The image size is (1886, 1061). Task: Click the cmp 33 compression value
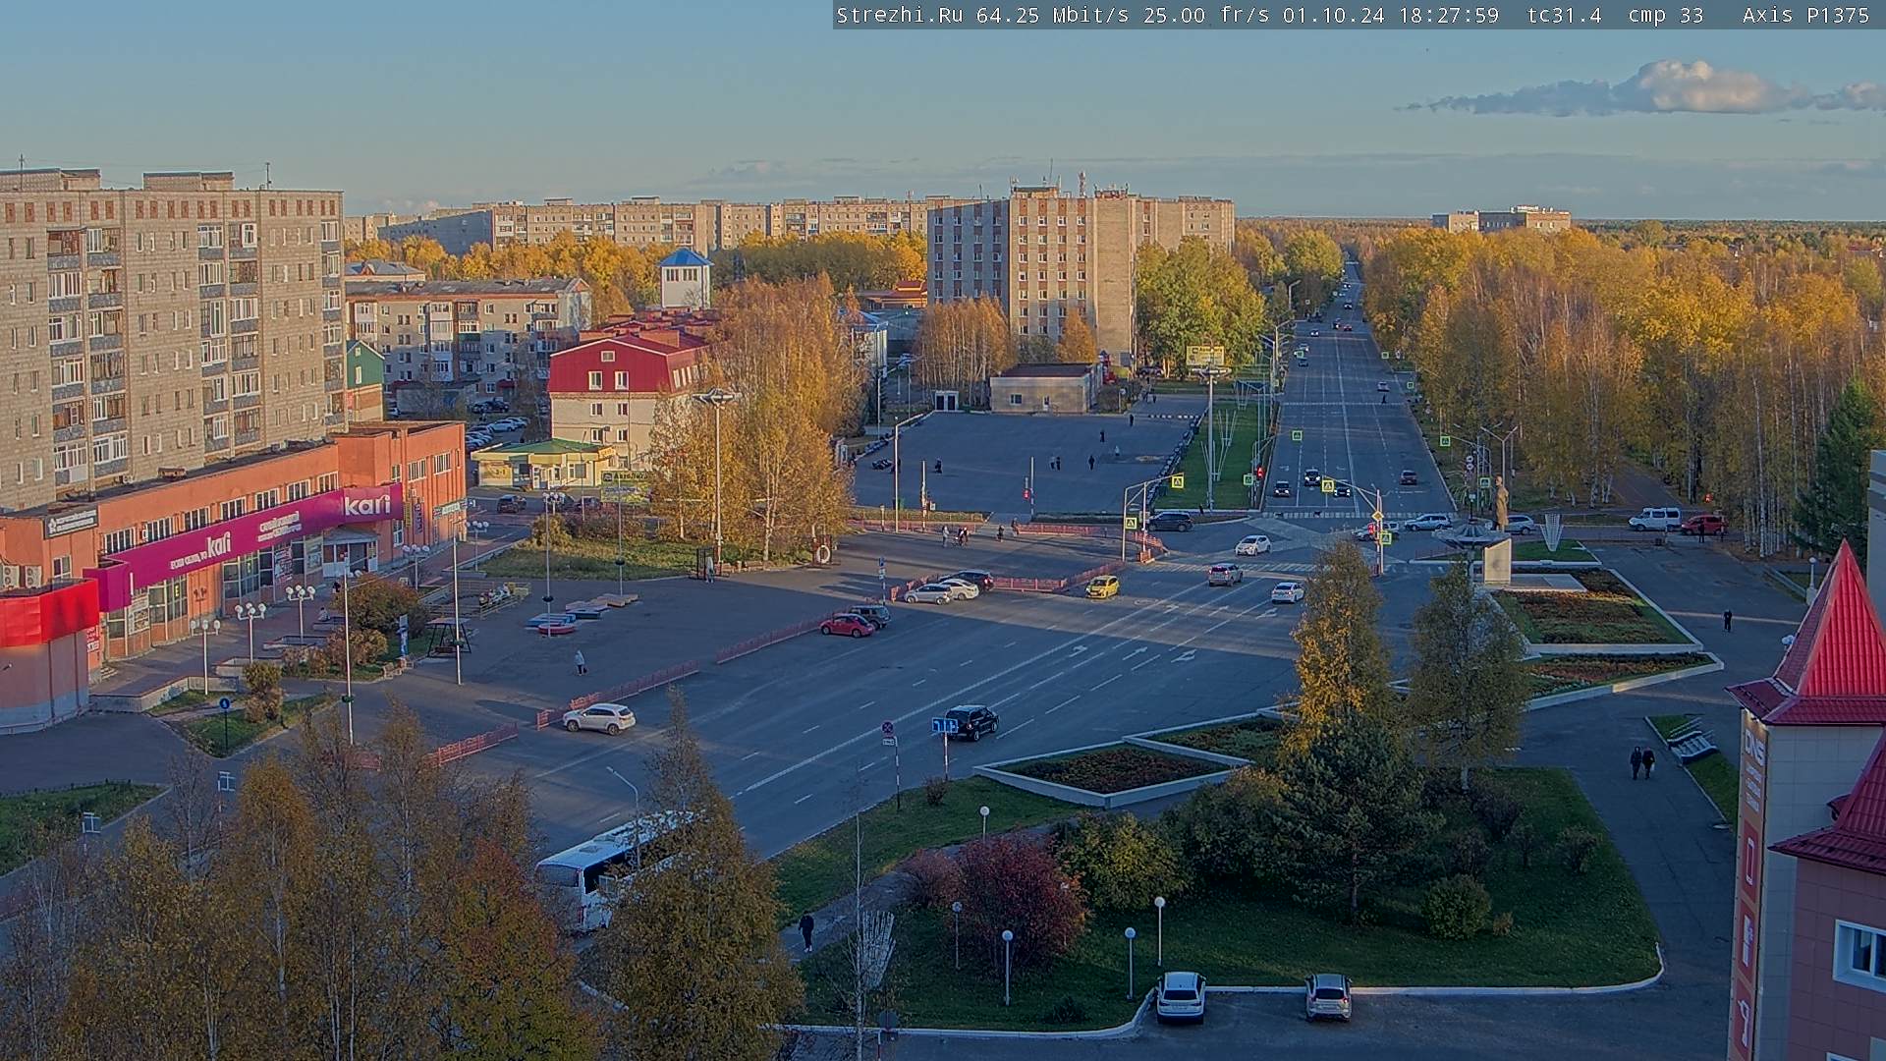[x=1666, y=15]
